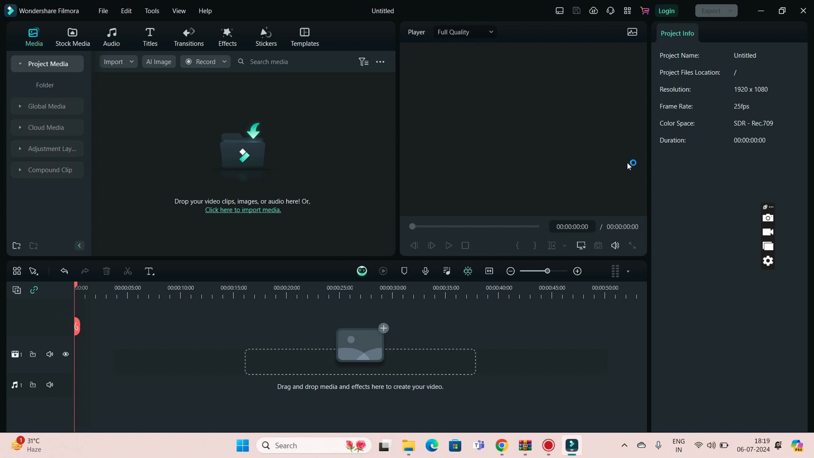Select the AI Image generator
This screenshot has width=814, height=458.
point(159,61)
